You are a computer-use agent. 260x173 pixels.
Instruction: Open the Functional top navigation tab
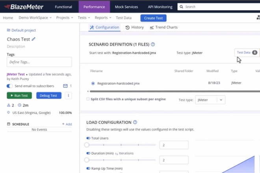(63, 7)
